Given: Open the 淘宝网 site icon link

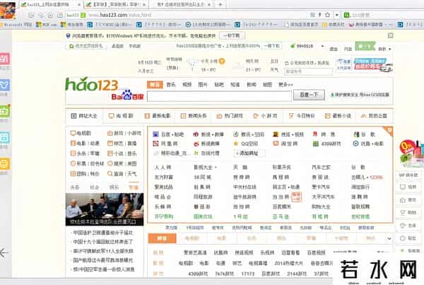Looking at the screenshot, I should 289,143.
